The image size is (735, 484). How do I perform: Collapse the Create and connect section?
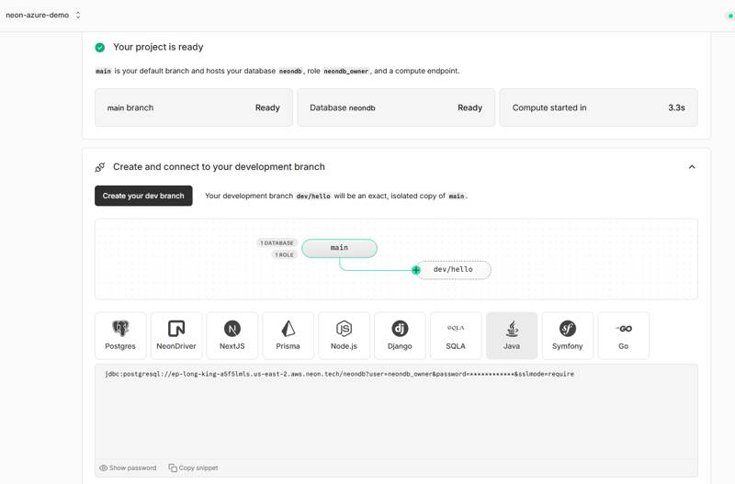(692, 167)
